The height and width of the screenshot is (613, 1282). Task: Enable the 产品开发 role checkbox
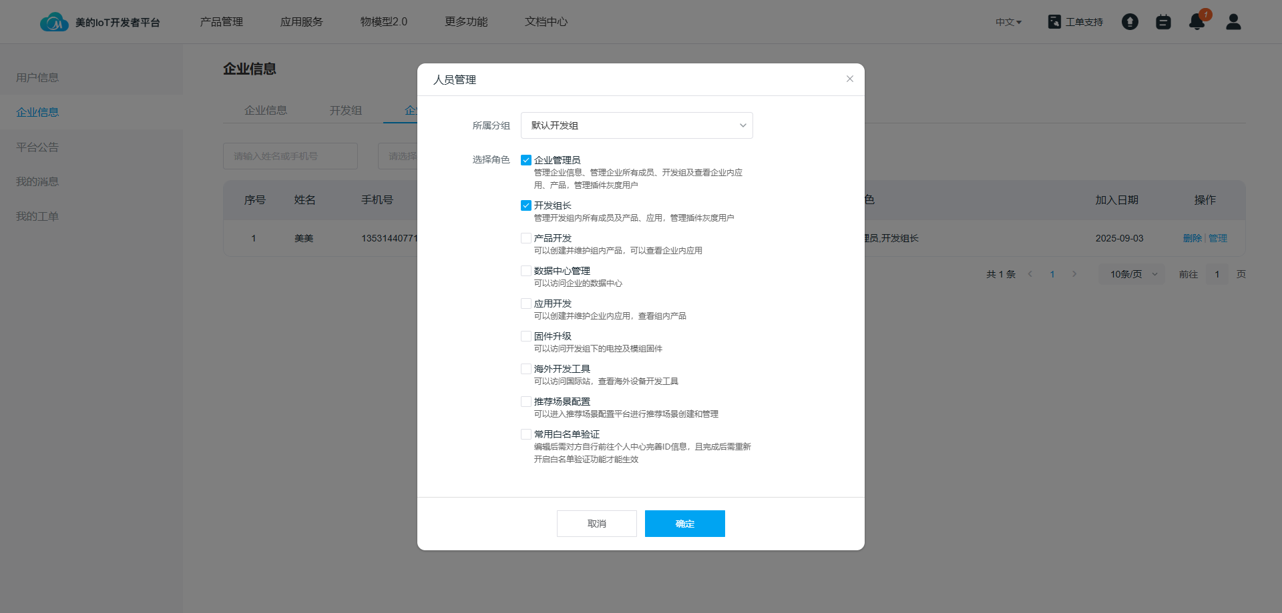point(526,238)
